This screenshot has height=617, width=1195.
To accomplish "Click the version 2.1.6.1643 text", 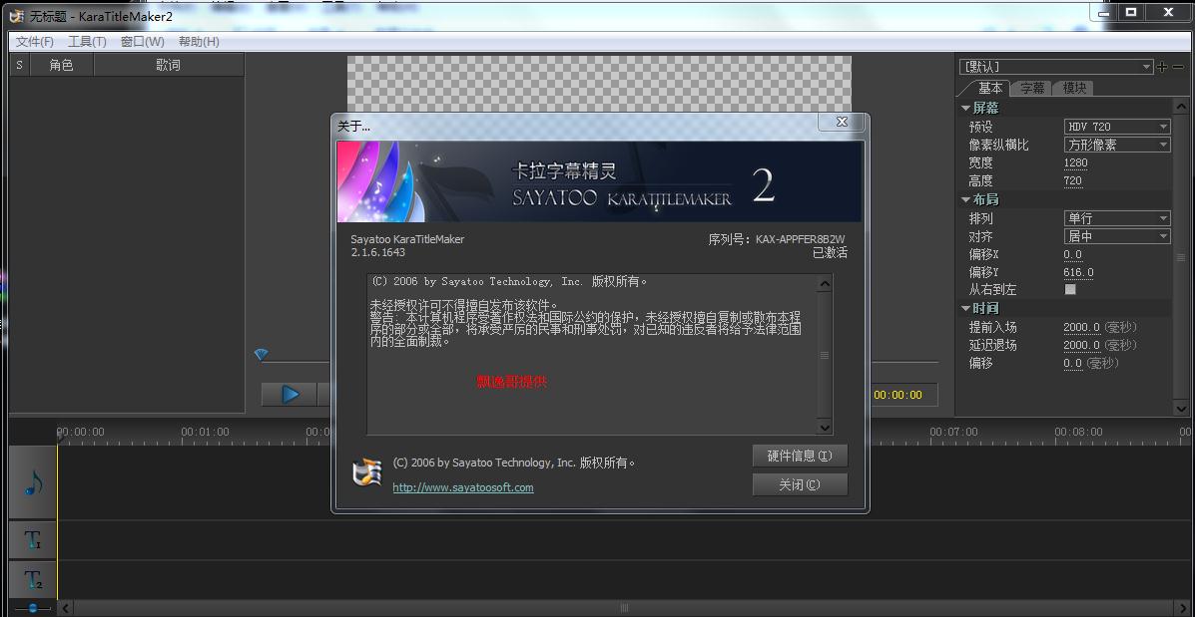I will click(378, 252).
